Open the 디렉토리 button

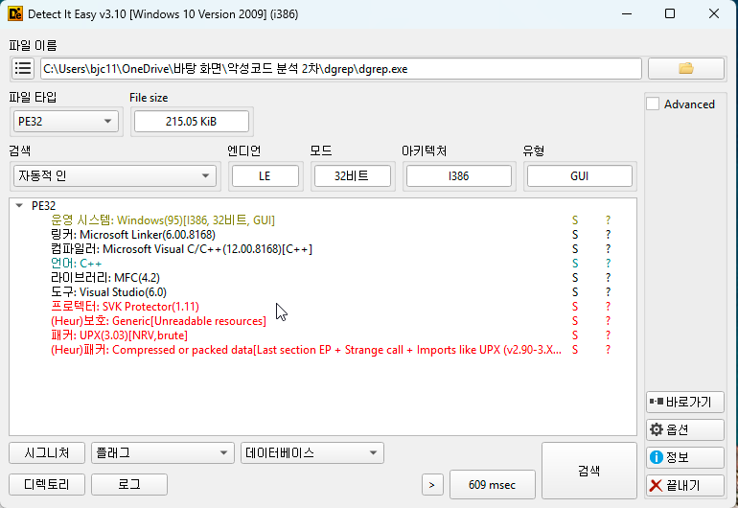(46, 485)
